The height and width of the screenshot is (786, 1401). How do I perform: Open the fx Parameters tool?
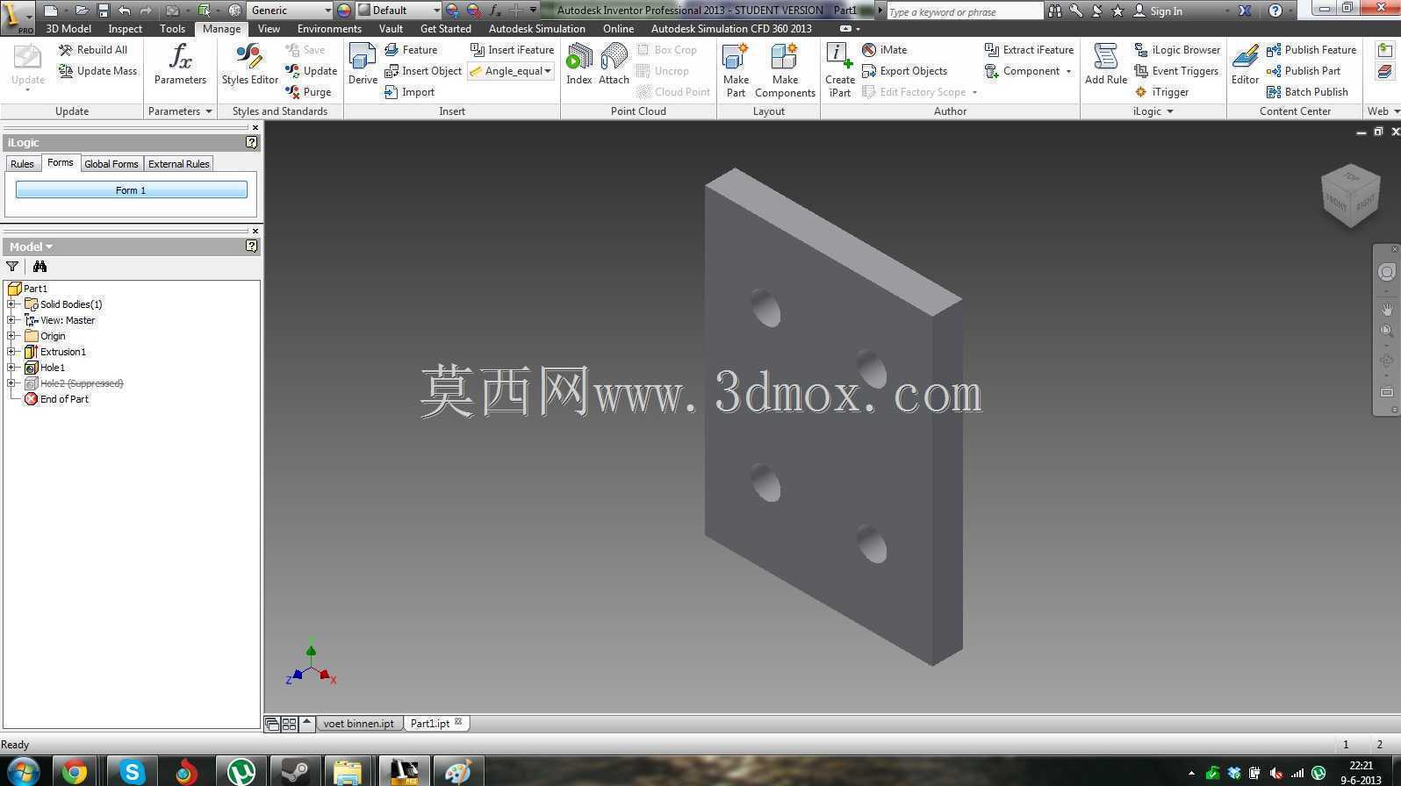point(180,64)
